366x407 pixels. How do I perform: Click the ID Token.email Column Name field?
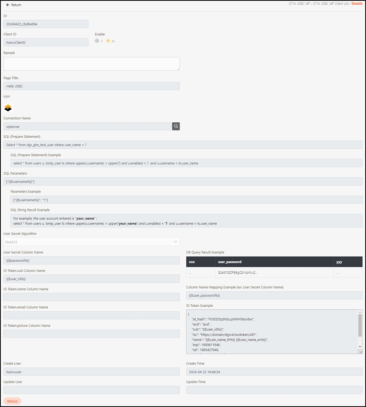(x=91, y=315)
